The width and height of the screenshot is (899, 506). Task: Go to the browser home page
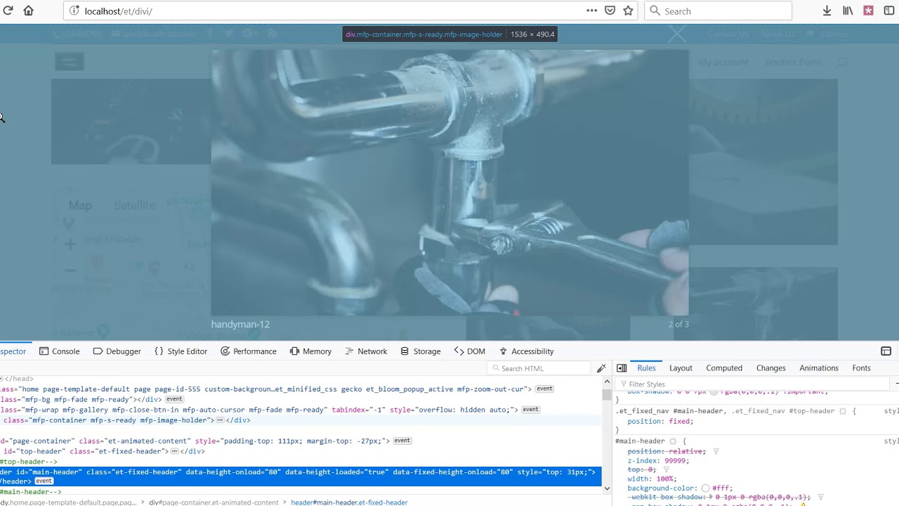(28, 11)
